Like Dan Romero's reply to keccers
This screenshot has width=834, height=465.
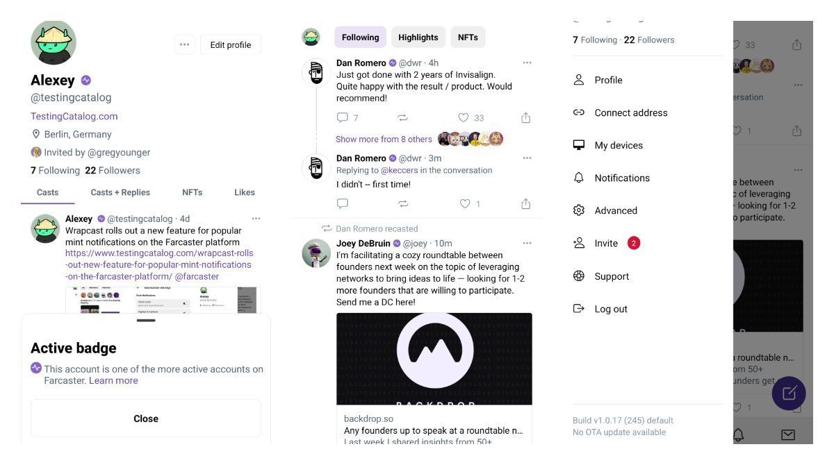[462, 203]
